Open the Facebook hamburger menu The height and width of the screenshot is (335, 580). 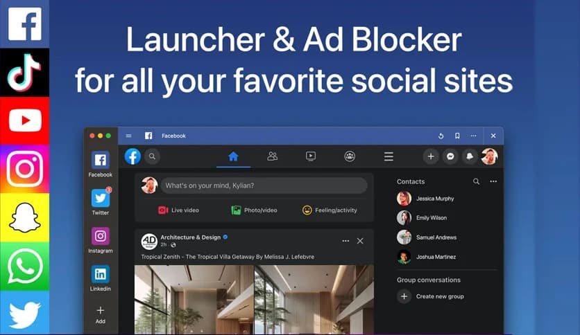pos(389,156)
